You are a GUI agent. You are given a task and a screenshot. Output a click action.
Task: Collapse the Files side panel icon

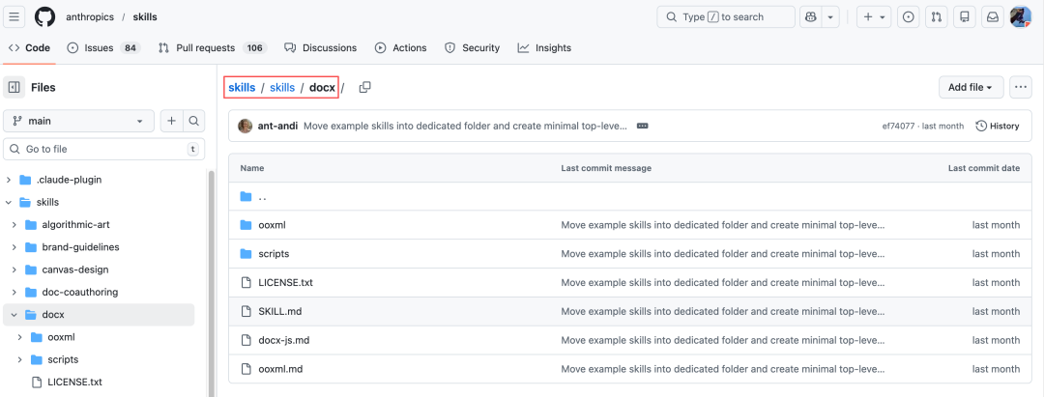click(x=14, y=87)
